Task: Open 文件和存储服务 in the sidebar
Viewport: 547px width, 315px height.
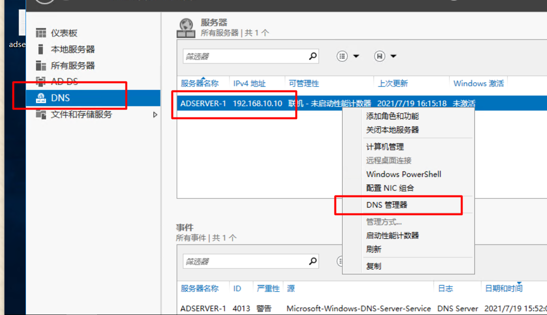Action: tap(81, 114)
